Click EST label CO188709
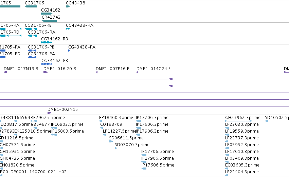The width and height of the screenshot is (289, 177). [111, 124]
